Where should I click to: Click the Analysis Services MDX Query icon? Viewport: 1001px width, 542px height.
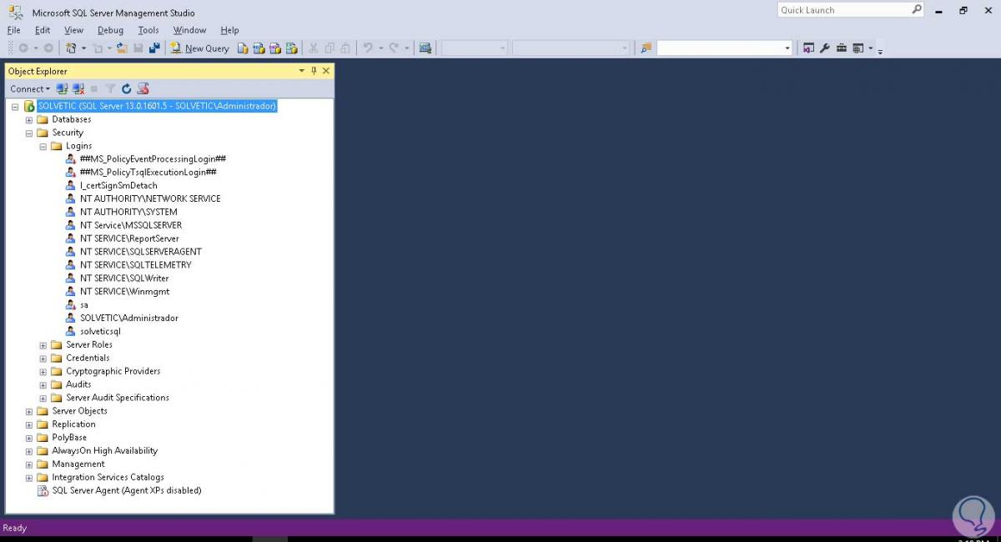click(x=259, y=48)
